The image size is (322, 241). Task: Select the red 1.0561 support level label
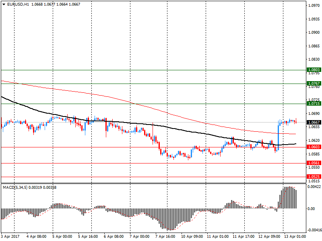[x=314, y=163]
